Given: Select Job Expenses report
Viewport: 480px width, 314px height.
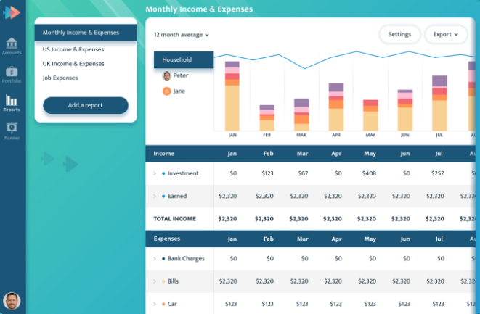Looking at the screenshot, I should (x=60, y=78).
